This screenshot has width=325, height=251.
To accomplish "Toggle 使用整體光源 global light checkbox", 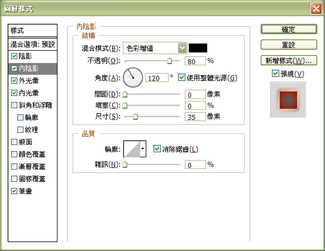I will [181, 78].
